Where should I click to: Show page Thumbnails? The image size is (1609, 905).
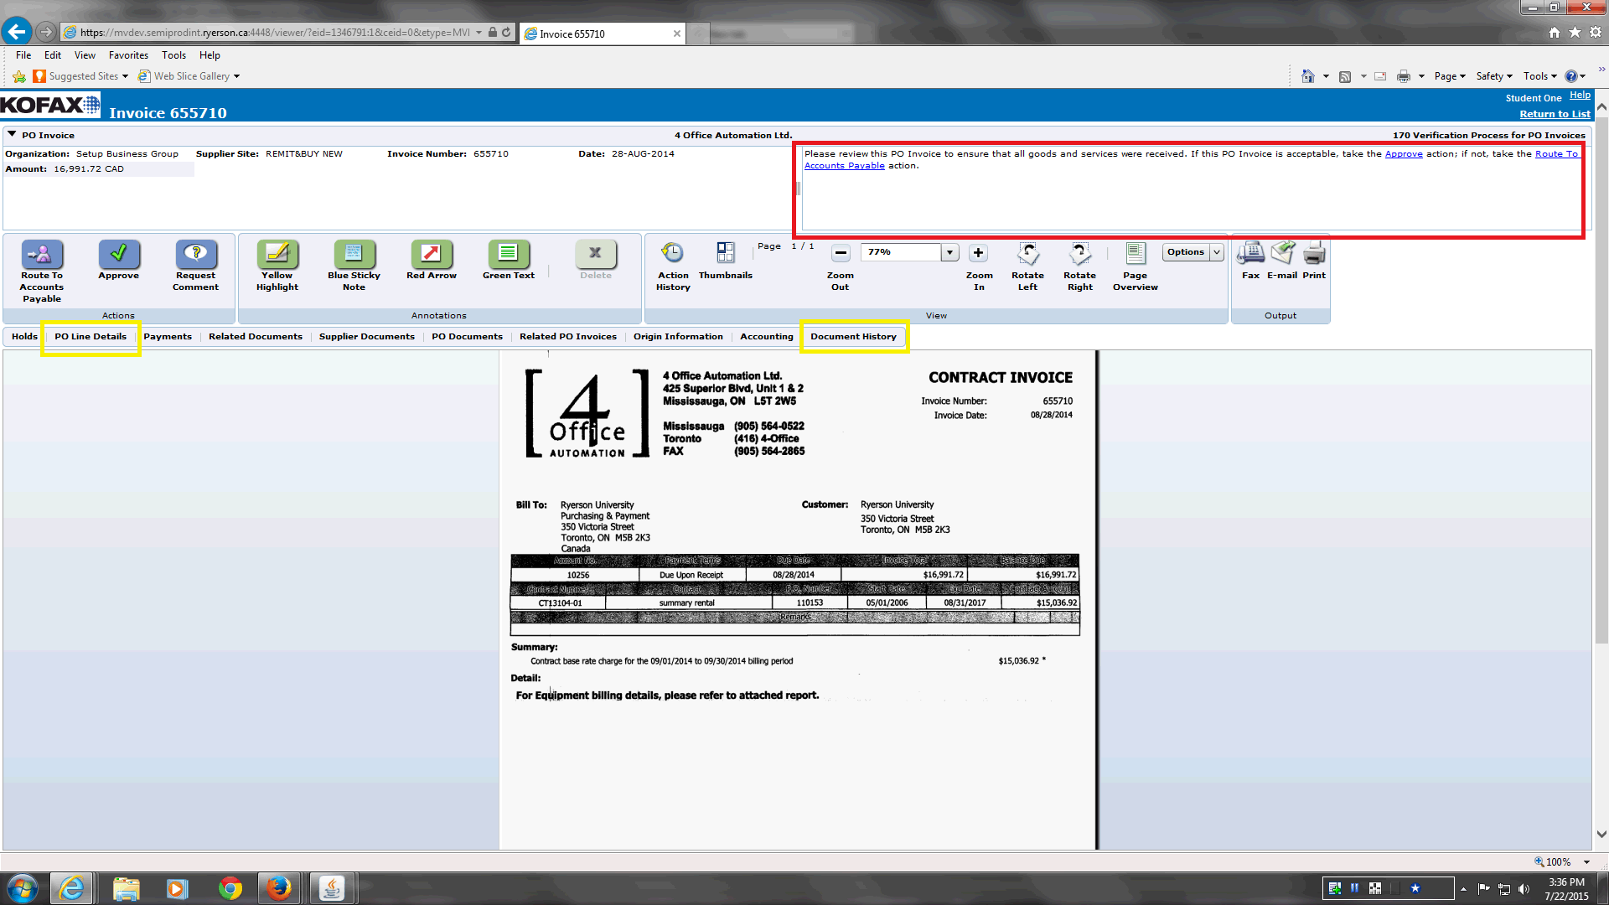(x=726, y=253)
